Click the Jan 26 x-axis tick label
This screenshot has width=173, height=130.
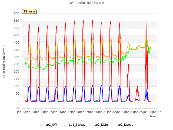(148, 112)
